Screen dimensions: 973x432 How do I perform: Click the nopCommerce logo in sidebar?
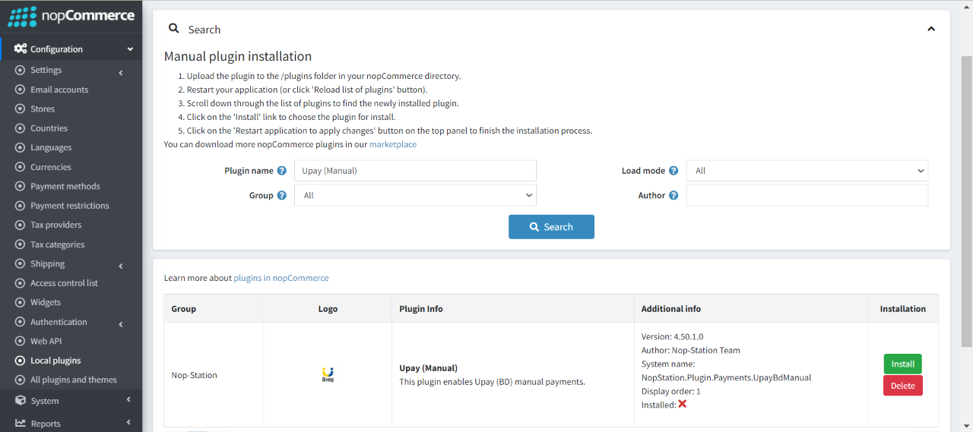click(x=71, y=16)
